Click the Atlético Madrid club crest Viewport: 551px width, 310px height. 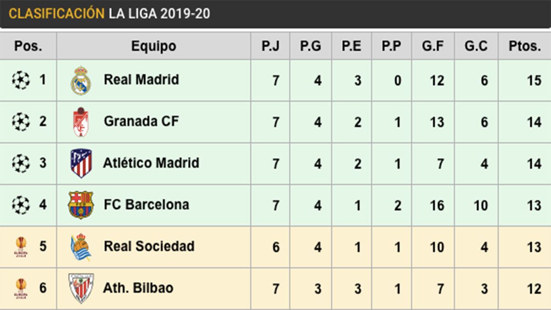(x=81, y=163)
